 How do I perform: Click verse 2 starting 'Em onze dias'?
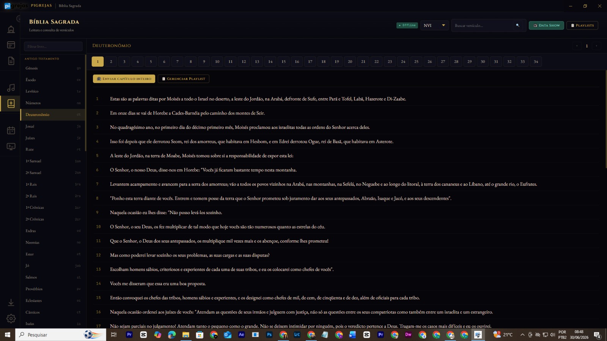coord(346,113)
